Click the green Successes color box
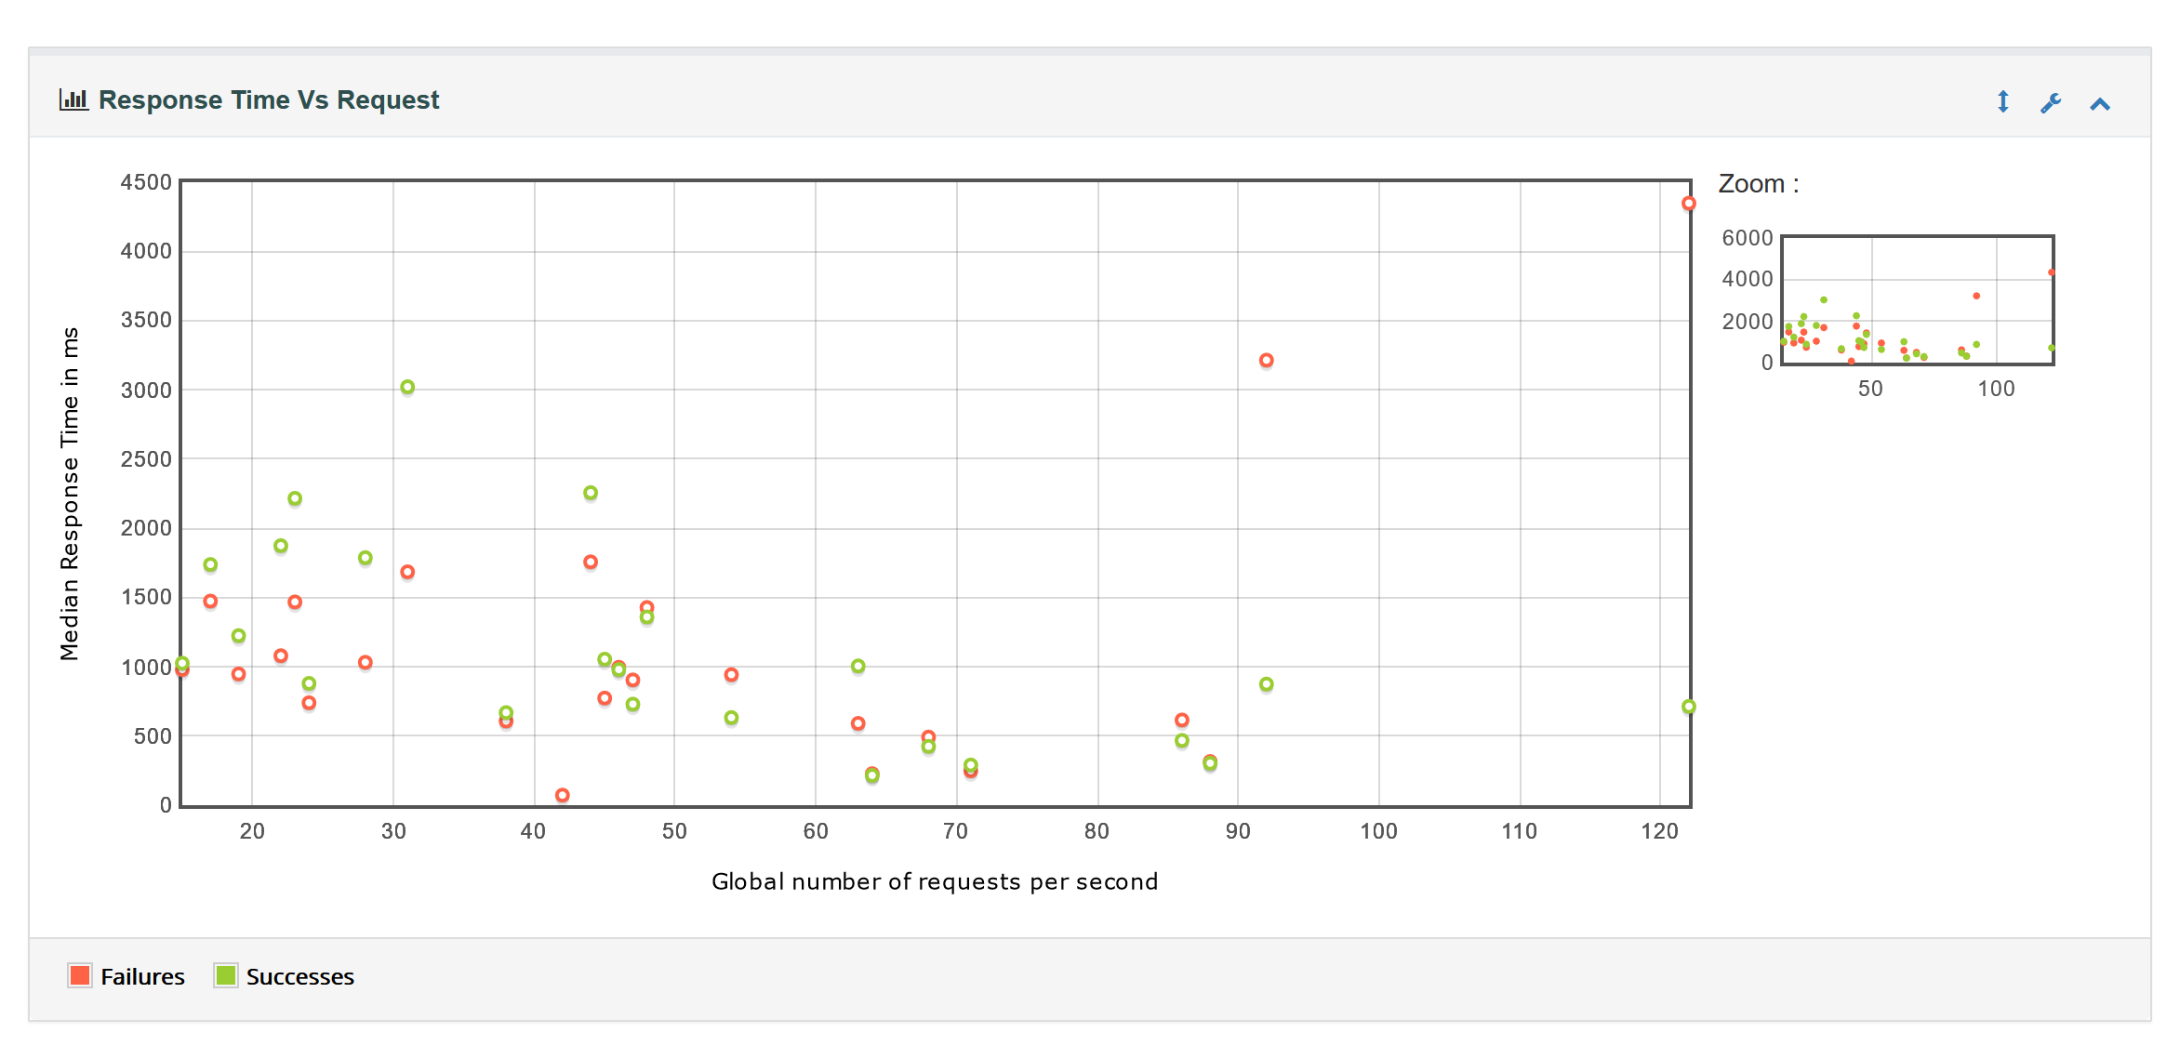The height and width of the screenshot is (1059, 2180). point(226,975)
